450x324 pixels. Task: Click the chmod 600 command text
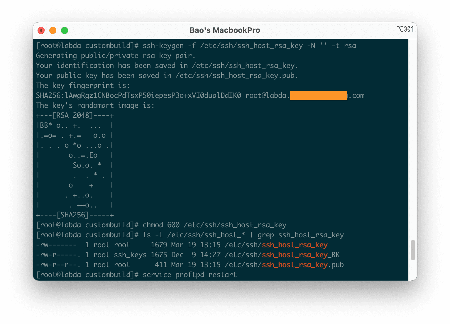[x=214, y=225]
